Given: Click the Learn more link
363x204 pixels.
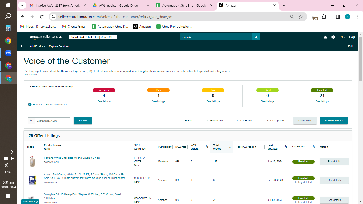Looking at the screenshot, I should [30, 75].
